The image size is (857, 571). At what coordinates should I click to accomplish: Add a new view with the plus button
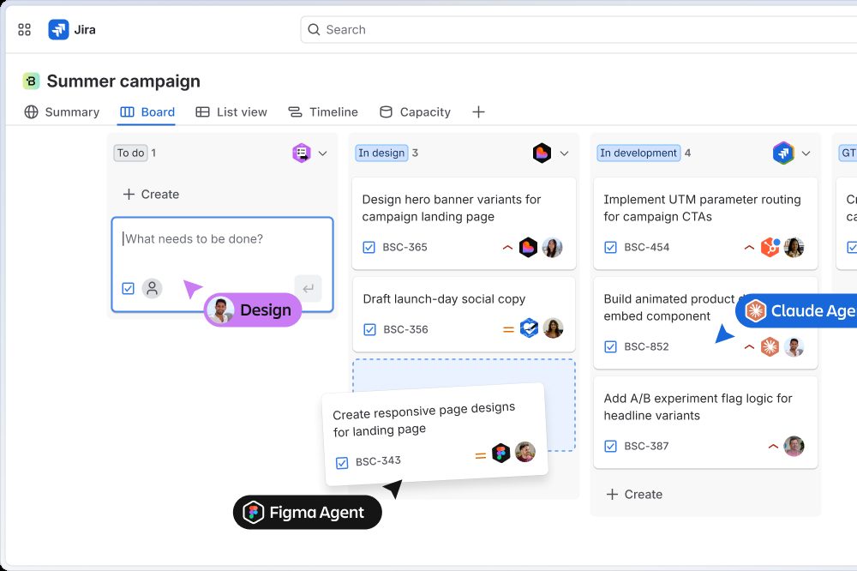tap(478, 112)
